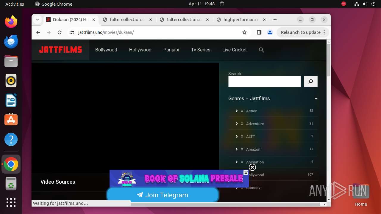Go back with the browser back arrow
The width and height of the screenshot is (381, 214).
coord(38,32)
